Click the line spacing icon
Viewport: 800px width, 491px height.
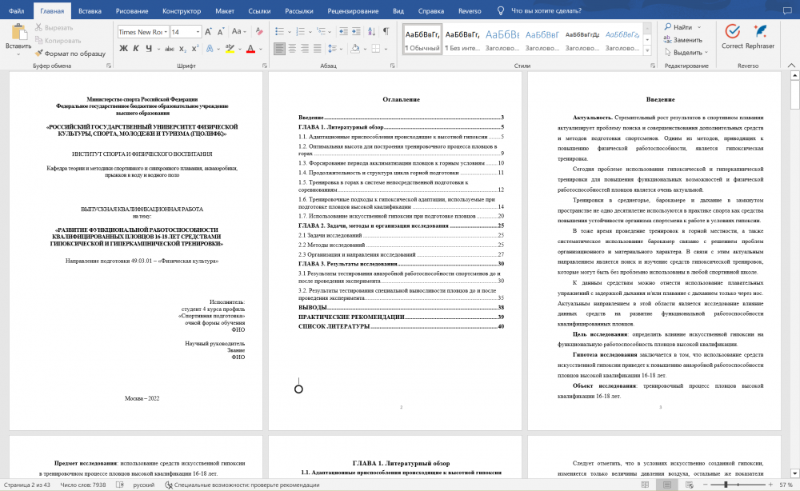[332, 49]
